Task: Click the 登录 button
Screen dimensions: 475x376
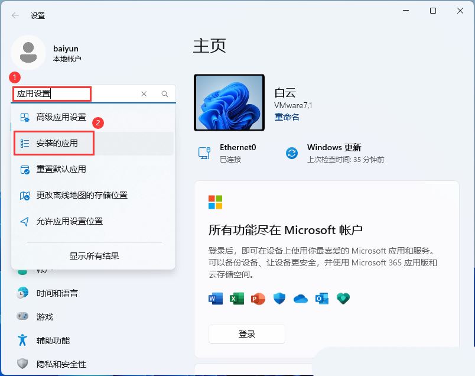Action: 246,334
